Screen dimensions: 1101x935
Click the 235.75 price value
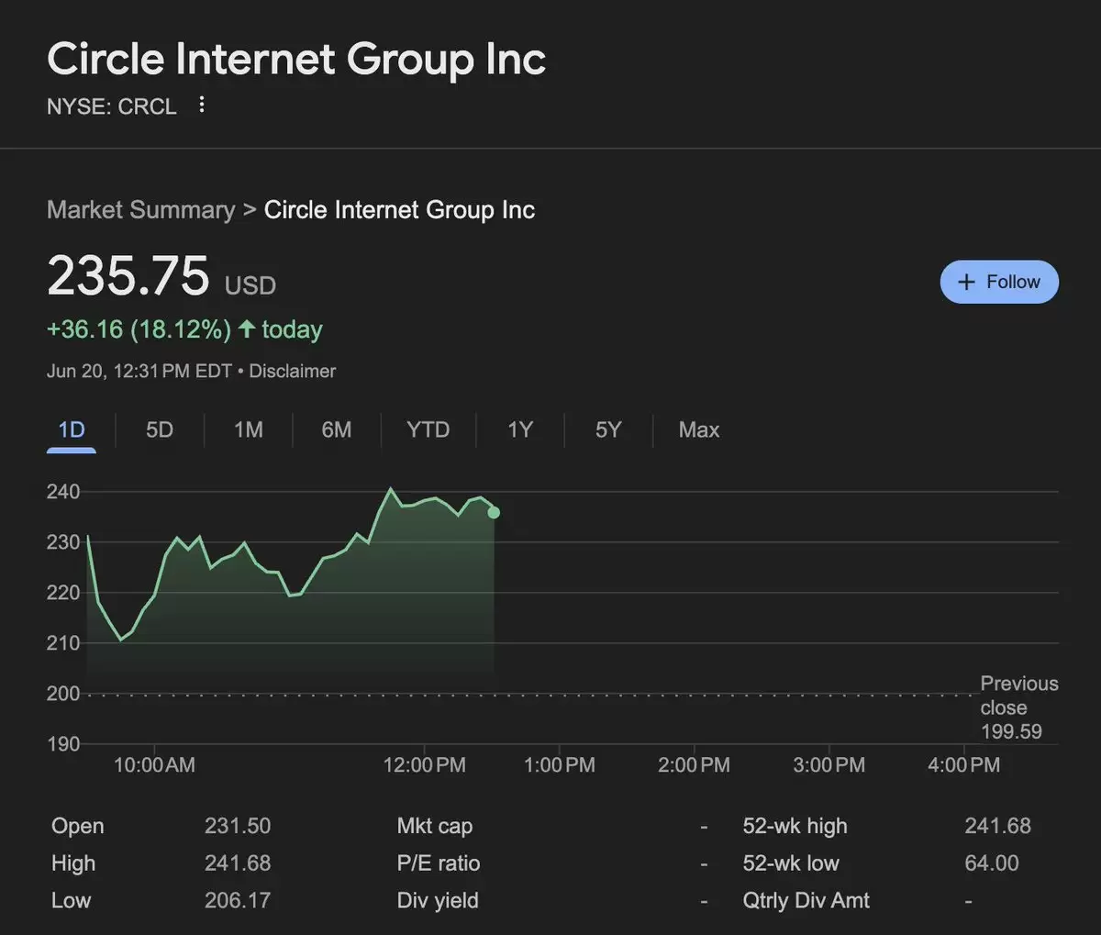click(128, 276)
